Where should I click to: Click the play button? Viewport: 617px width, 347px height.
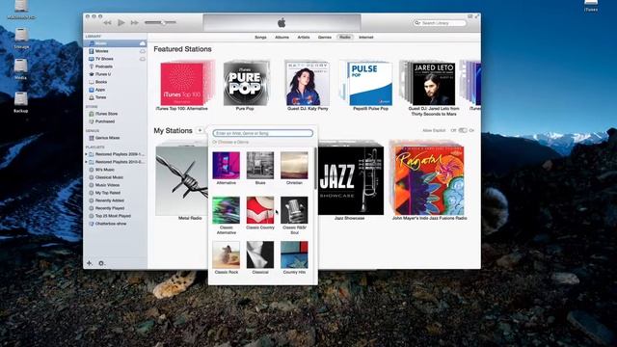pos(121,23)
